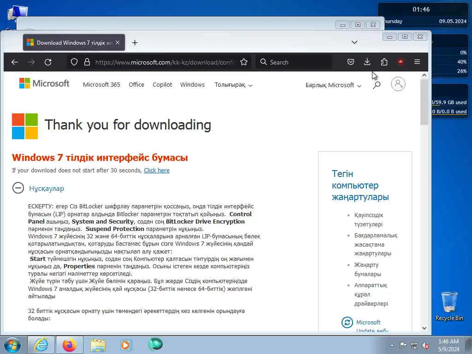Click the Windows logo beside the heading
Screen dimensions: 472x354
click(25, 126)
